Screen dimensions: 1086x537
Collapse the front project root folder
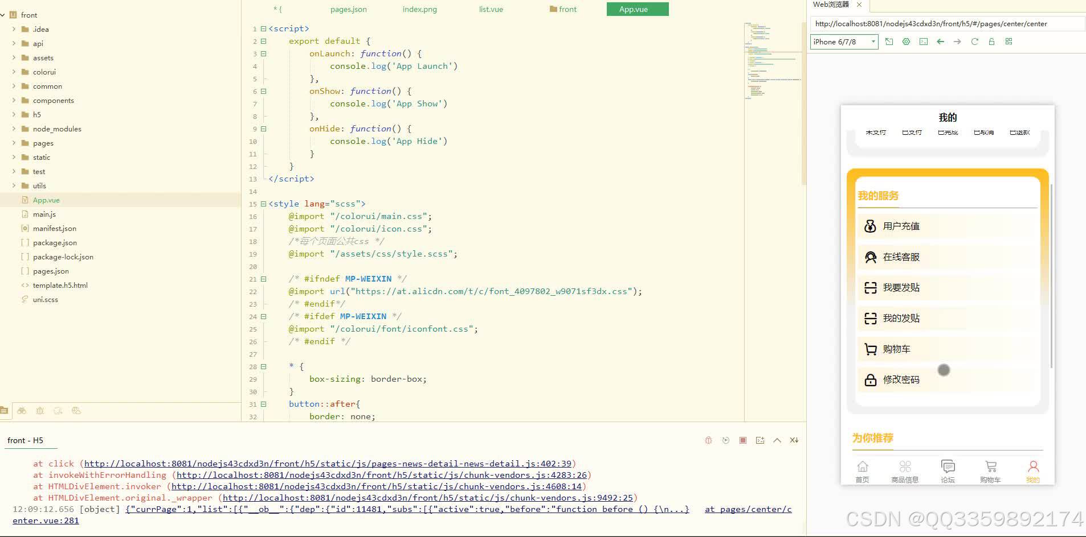[3, 15]
